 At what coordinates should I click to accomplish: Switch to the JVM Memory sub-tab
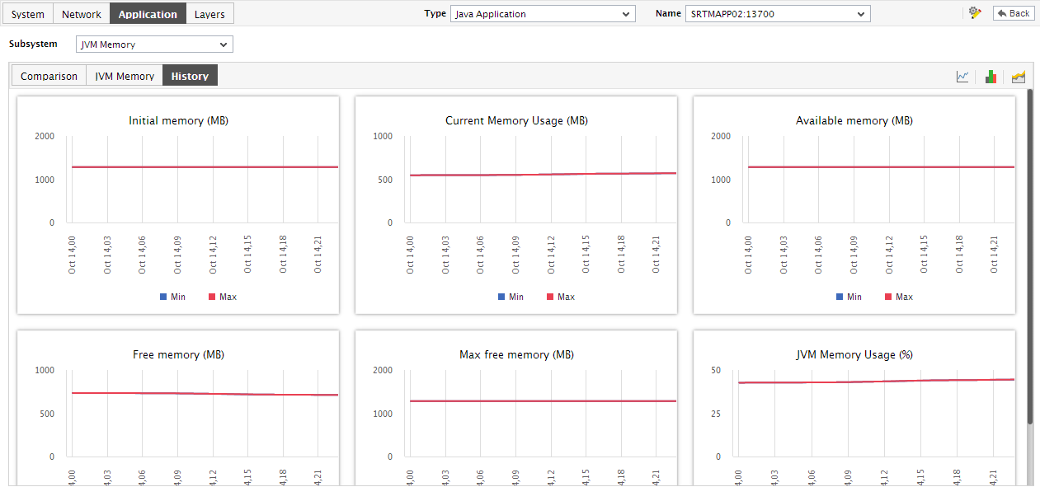click(x=125, y=76)
